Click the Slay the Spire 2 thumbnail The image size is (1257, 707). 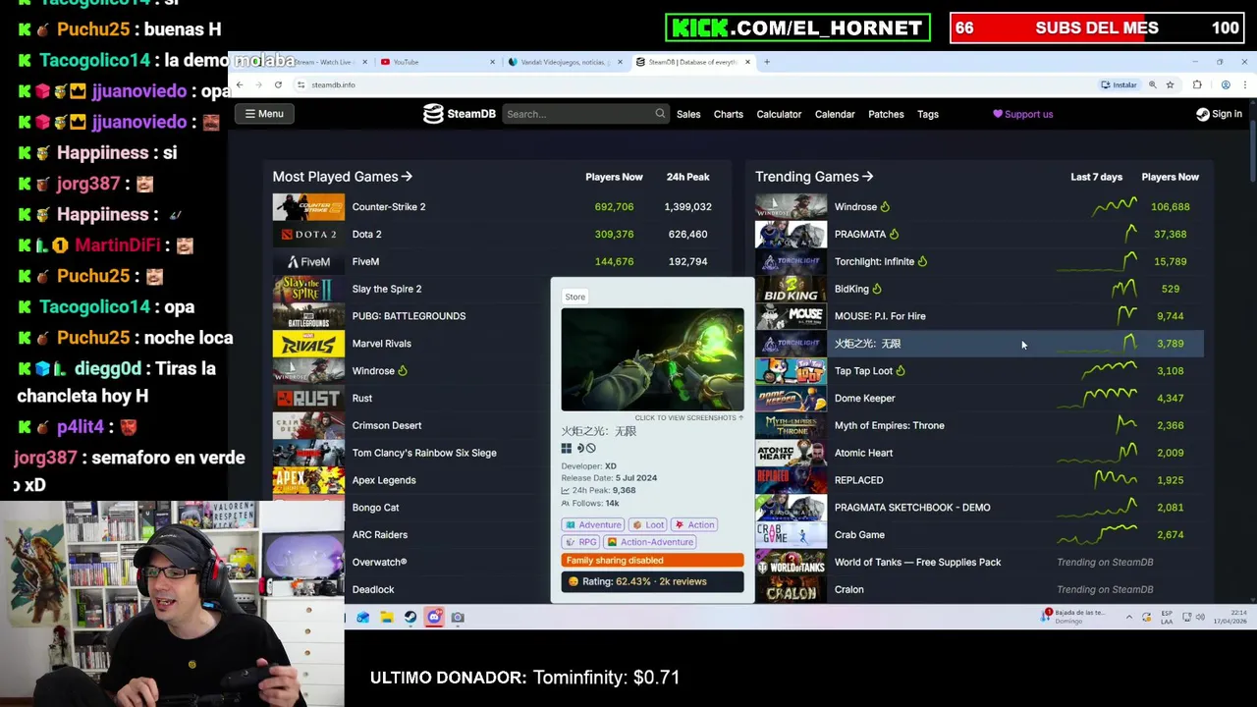(308, 289)
